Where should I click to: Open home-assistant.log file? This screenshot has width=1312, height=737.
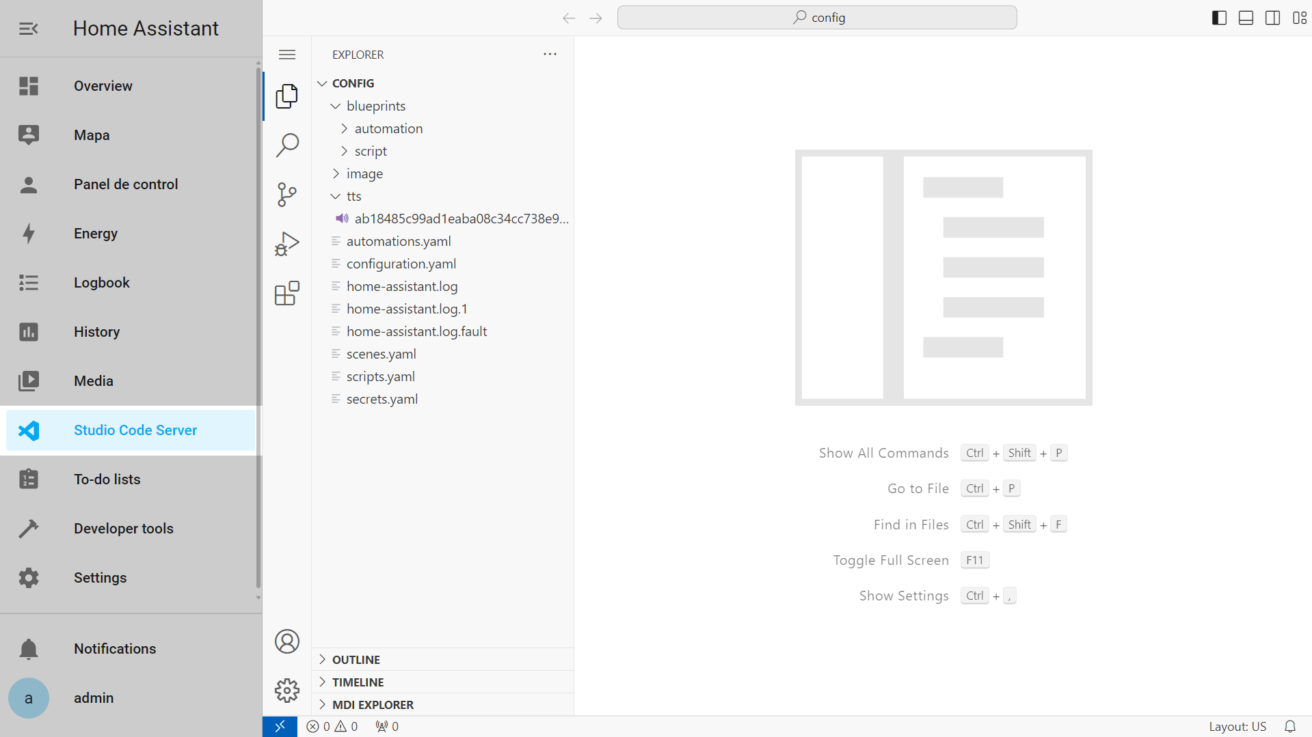point(442,286)
